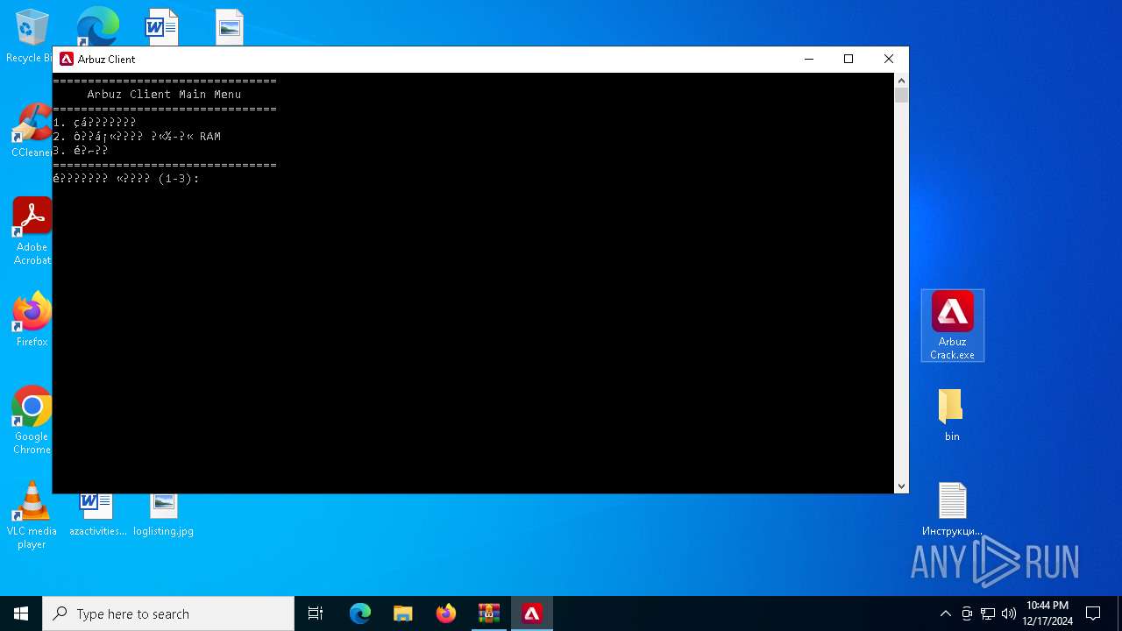Open the Инструкци... text file on the desktop
This screenshot has height=631, width=1122.
tap(952, 509)
